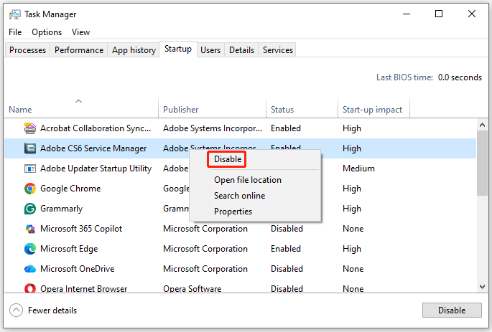The height and width of the screenshot is (332, 492).
Task: Select the Grammarly row name
Action: 61,209
